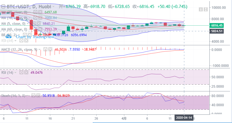Remove the MA (60, close, 0) indicator
The image size is (232, 123).
[x=40, y=29]
